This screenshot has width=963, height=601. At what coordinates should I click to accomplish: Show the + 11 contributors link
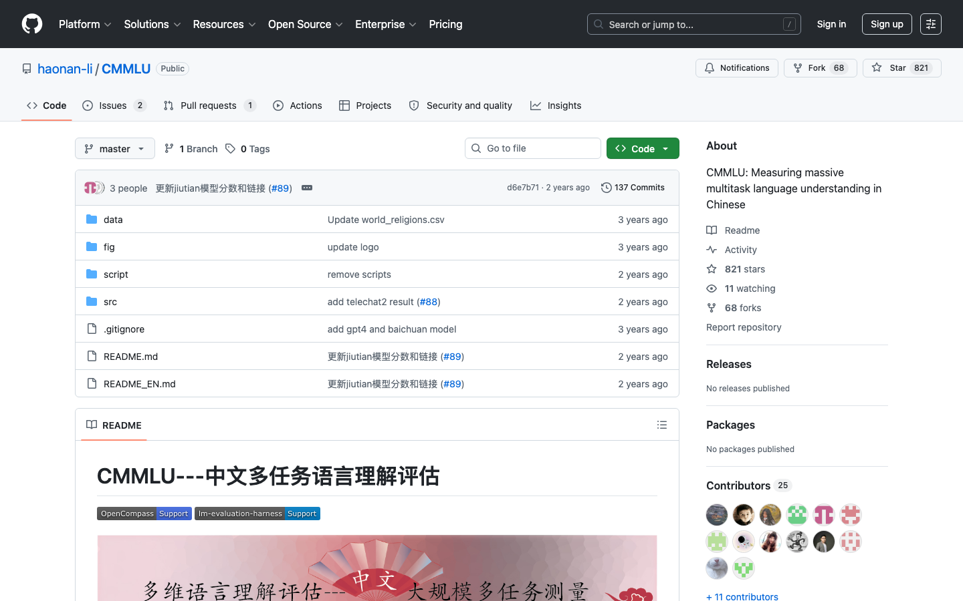(742, 596)
